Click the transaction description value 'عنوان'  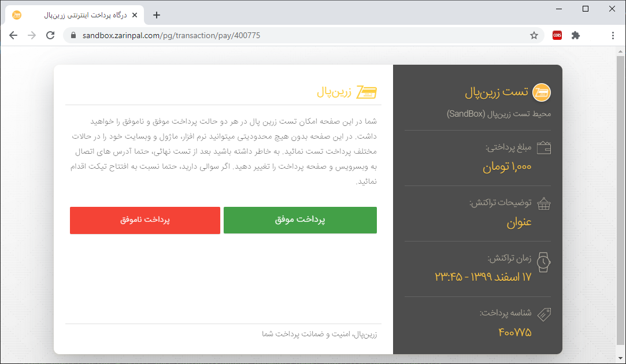[x=519, y=222]
